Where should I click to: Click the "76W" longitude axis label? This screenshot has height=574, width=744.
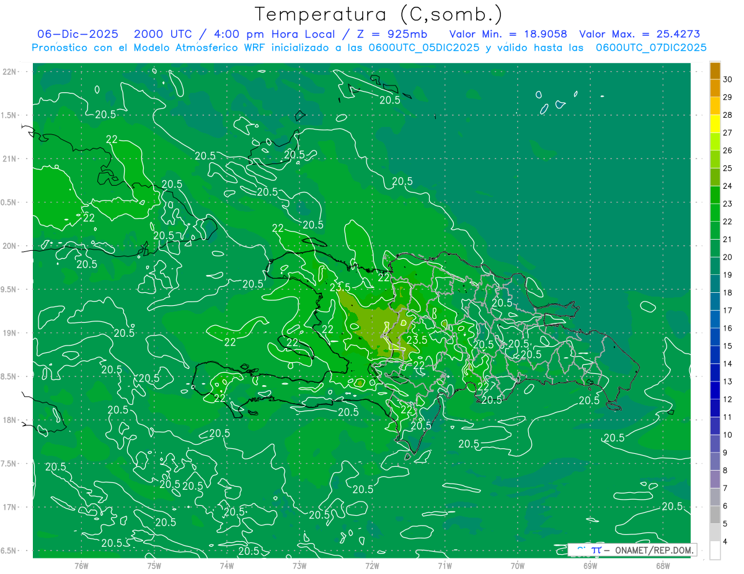pos(81,565)
